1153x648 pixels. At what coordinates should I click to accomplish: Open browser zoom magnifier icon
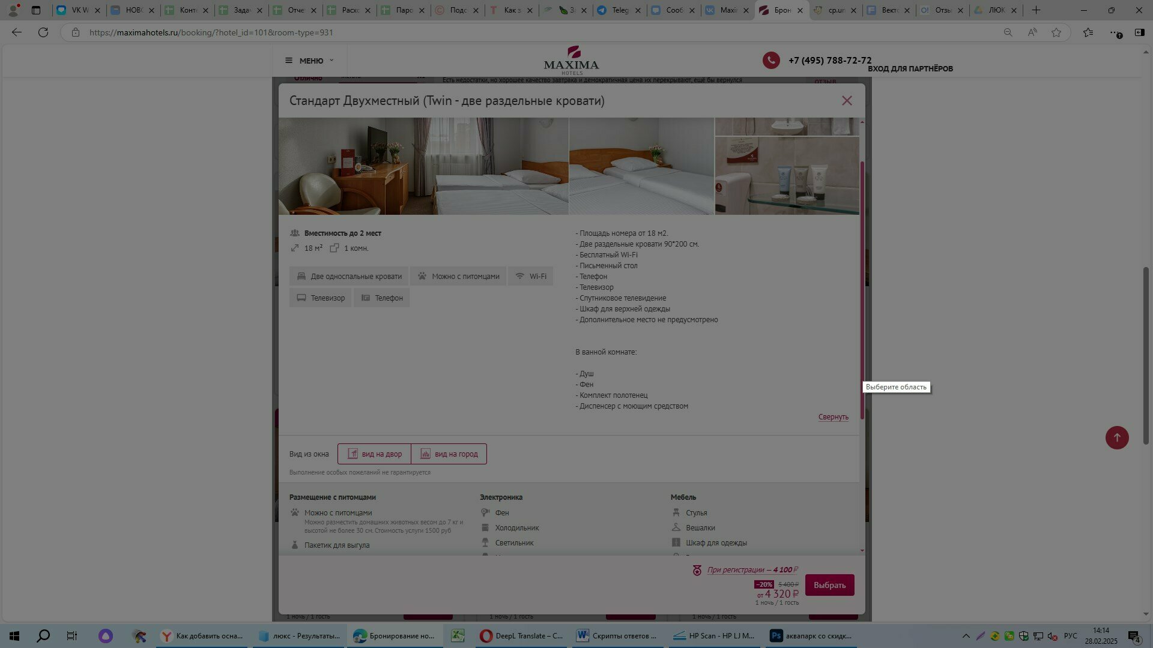pos(1008,32)
